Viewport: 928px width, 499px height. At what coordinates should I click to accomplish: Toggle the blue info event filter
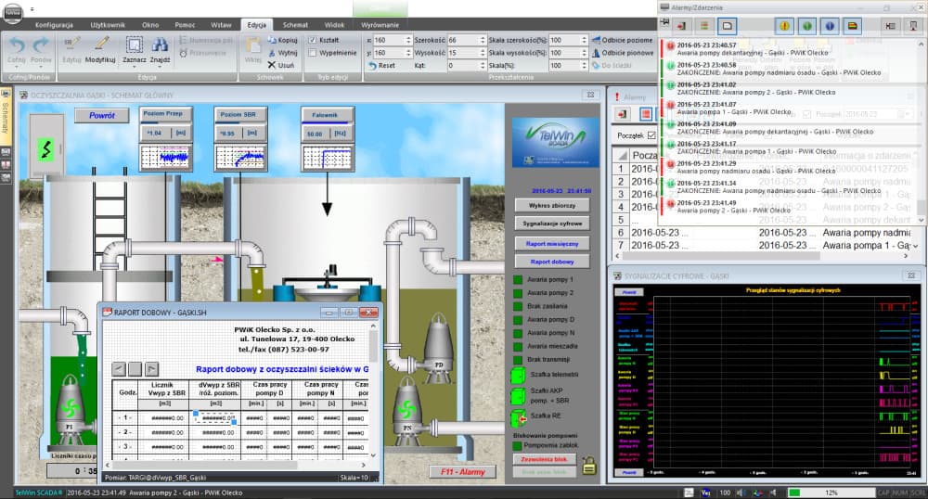pyautogui.click(x=830, y=25)
